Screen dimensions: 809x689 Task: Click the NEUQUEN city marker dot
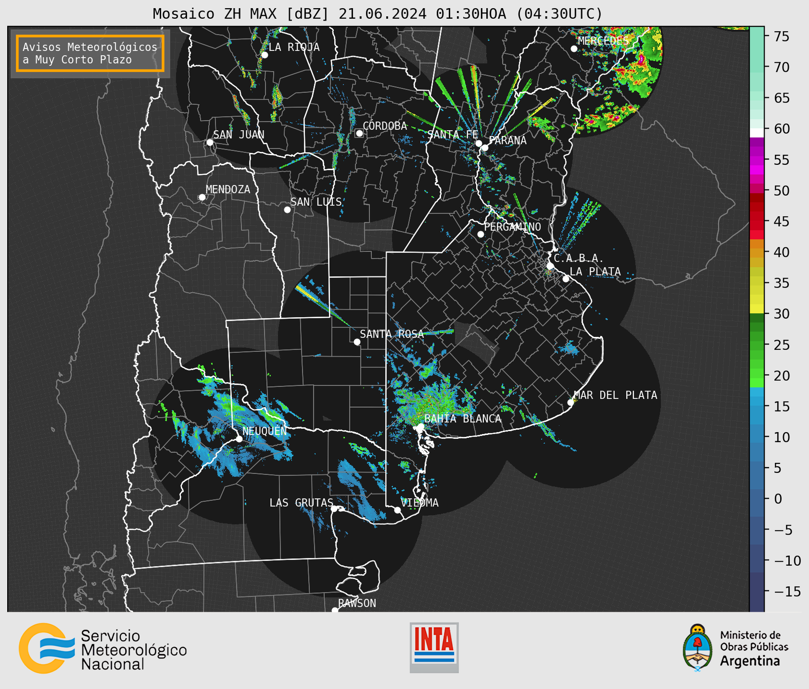[239, 439]
